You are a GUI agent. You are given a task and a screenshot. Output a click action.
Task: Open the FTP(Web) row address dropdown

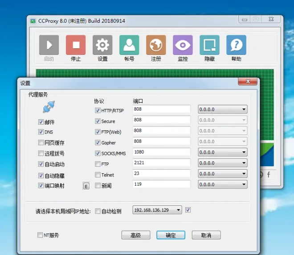click(x=223, y=131)
